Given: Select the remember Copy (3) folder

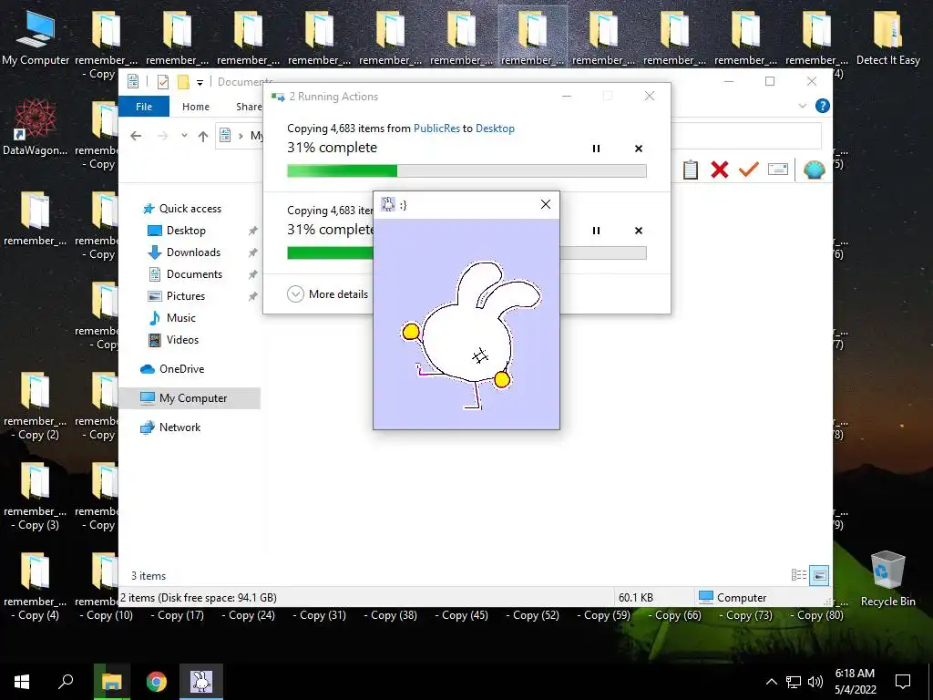Looking at the screenshot, I should [36, 497].
